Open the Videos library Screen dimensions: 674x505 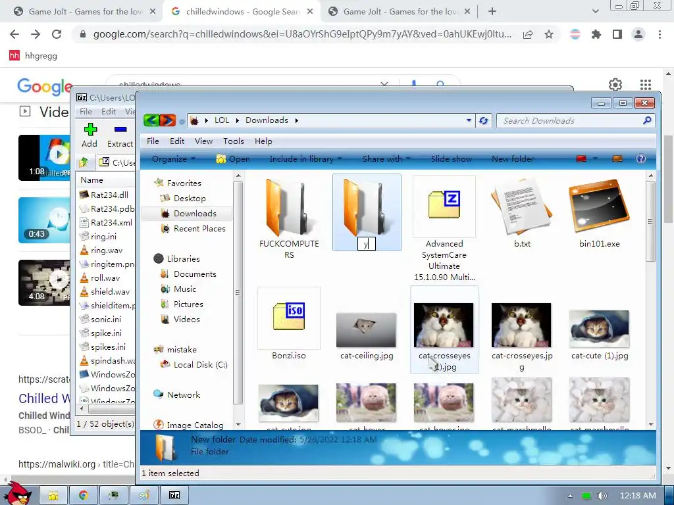[x=186, y=319]
